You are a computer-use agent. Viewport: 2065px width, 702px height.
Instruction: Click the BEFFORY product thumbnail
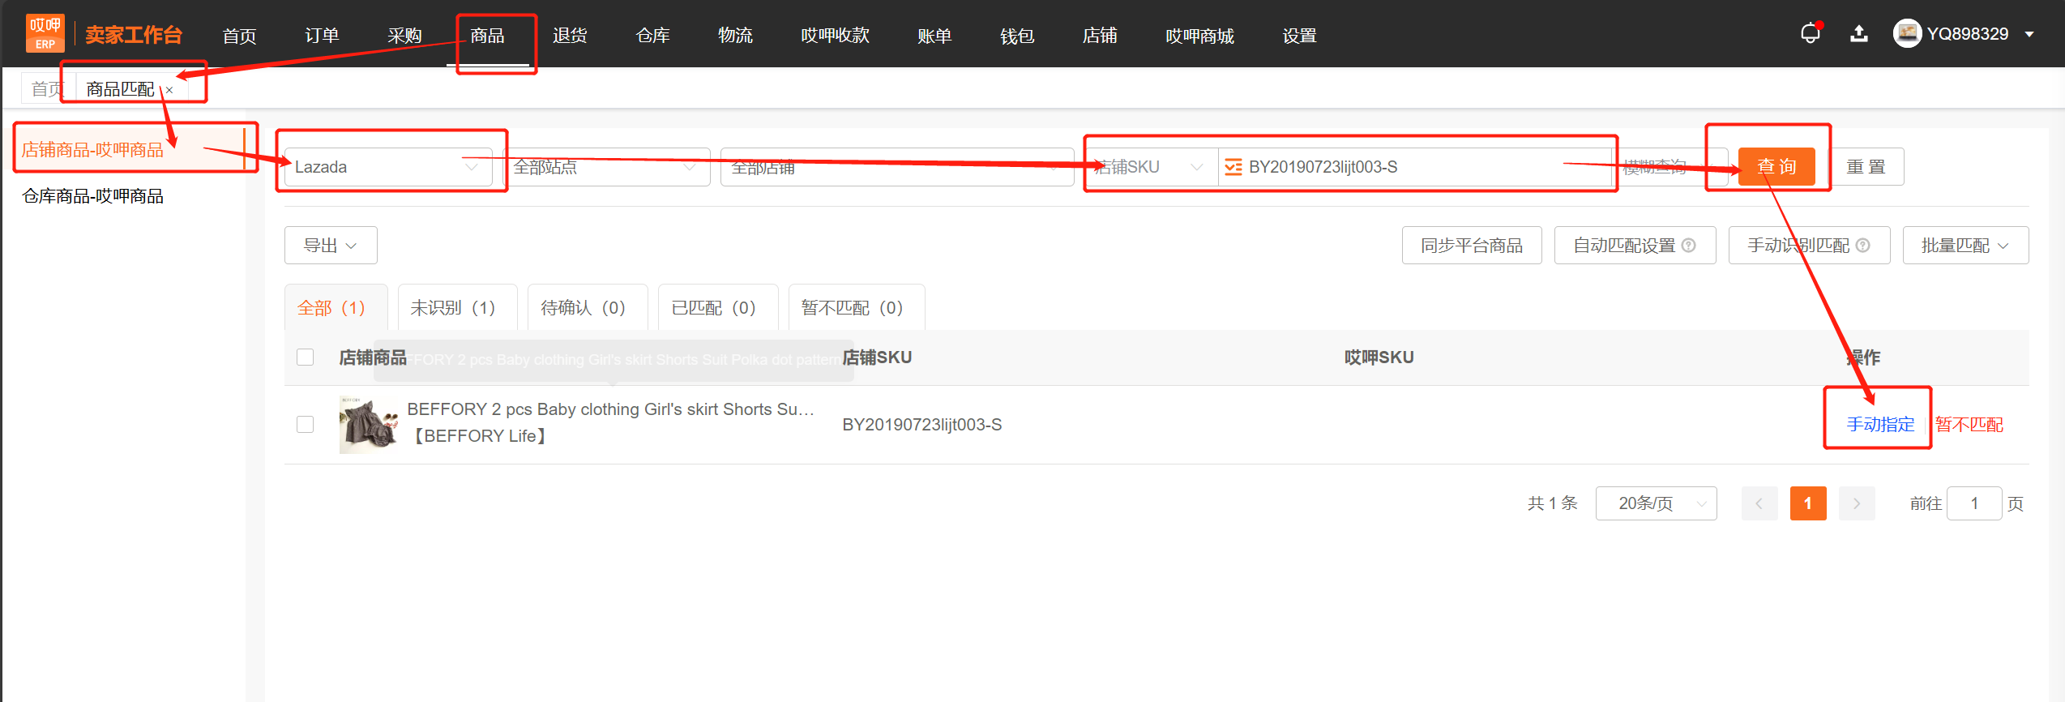[x=369, y=425]
